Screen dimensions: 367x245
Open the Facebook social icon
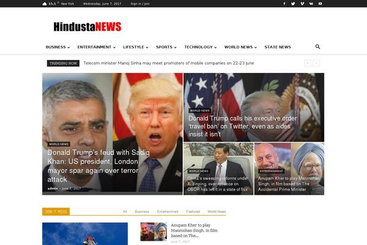[x=284, y=4]
